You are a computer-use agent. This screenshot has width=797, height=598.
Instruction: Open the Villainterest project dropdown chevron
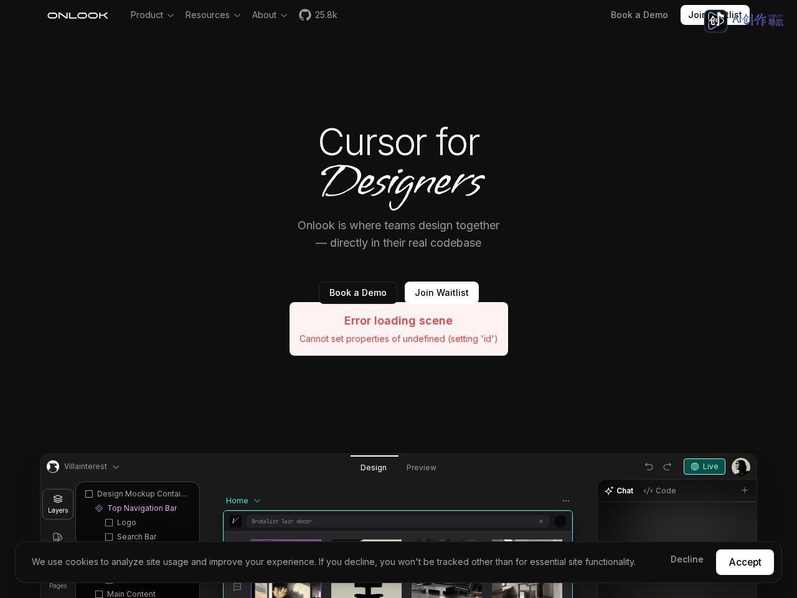116,467
